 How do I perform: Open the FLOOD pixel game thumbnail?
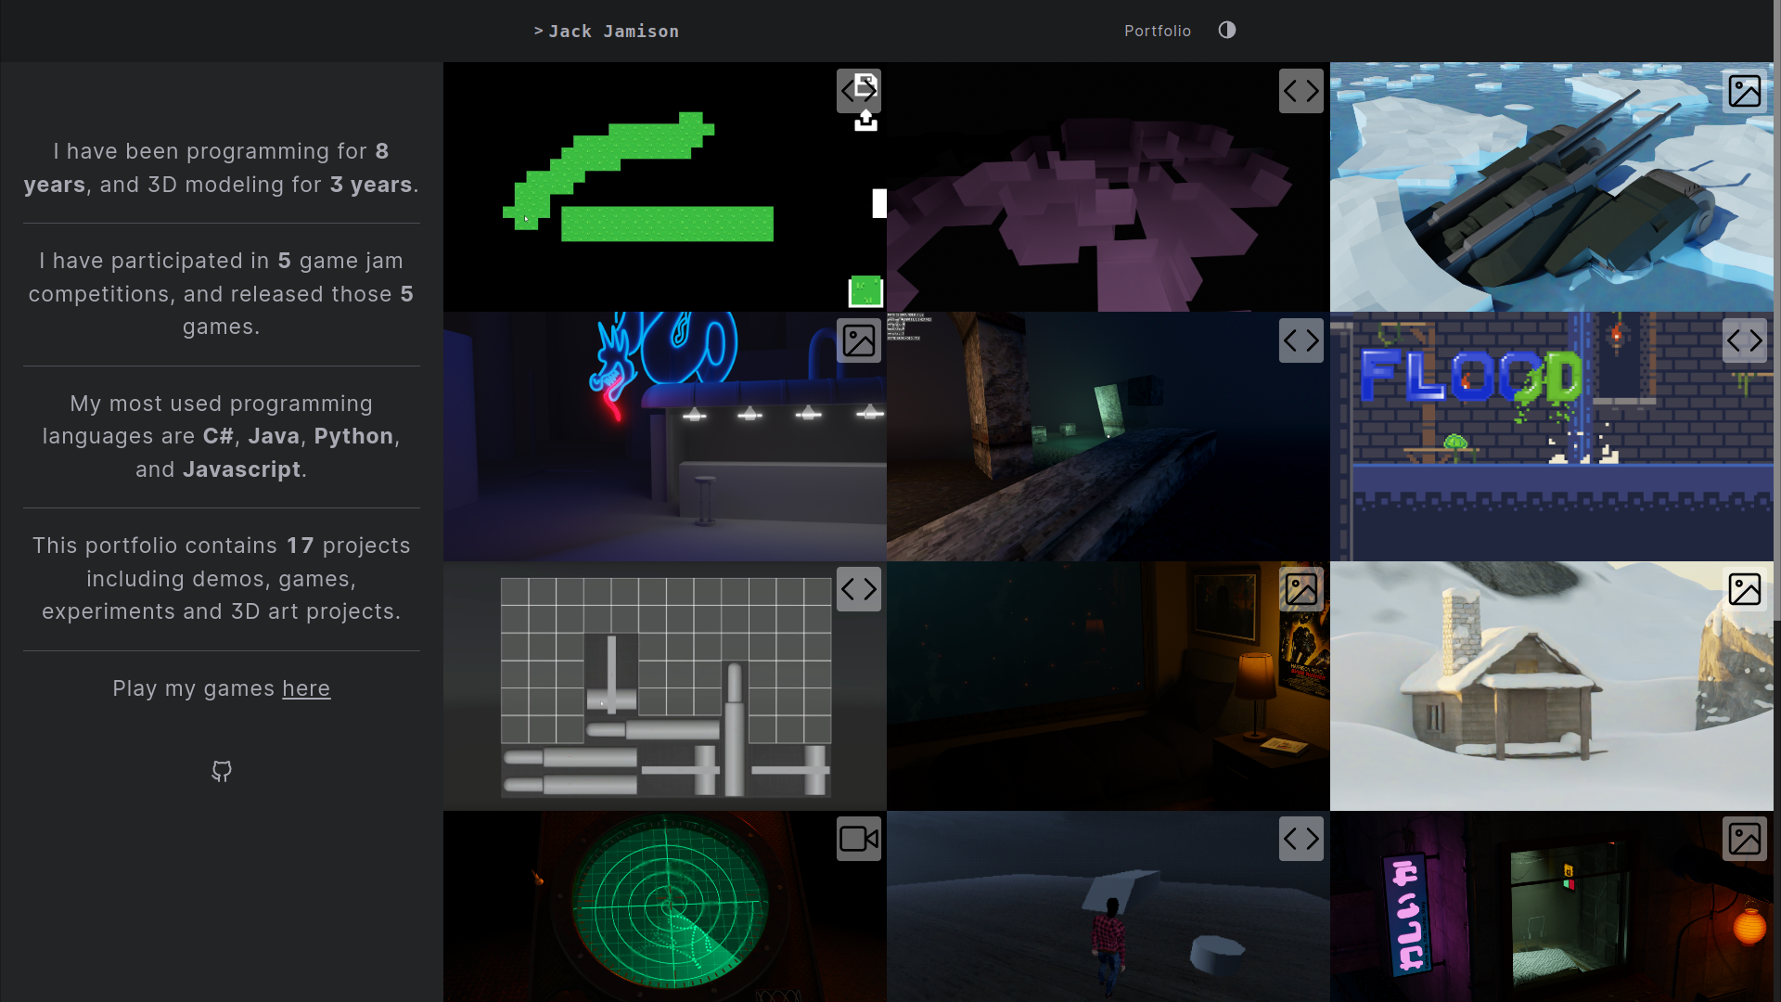(1551, 436)
